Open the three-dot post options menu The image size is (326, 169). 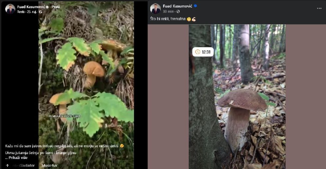[x=319, y=8]
